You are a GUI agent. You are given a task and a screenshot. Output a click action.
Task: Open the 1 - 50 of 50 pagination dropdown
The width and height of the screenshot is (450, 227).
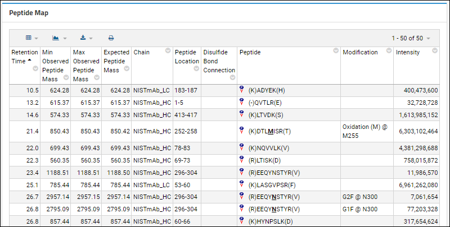tap(411, 38)
